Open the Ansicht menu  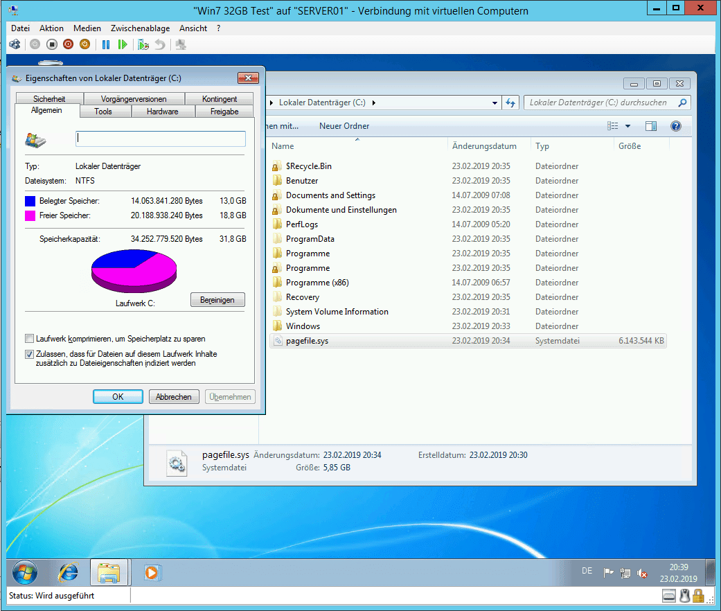193,28
